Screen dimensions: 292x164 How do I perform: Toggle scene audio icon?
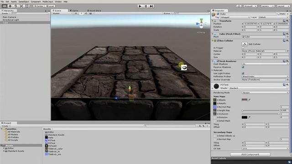click(86, 13)
